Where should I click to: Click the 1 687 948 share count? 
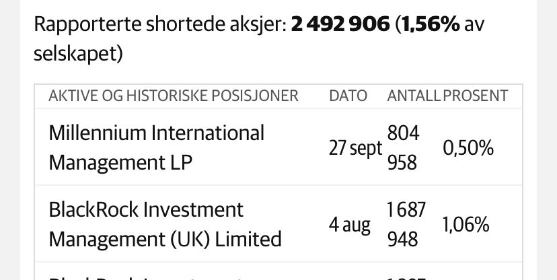point(406,224)
